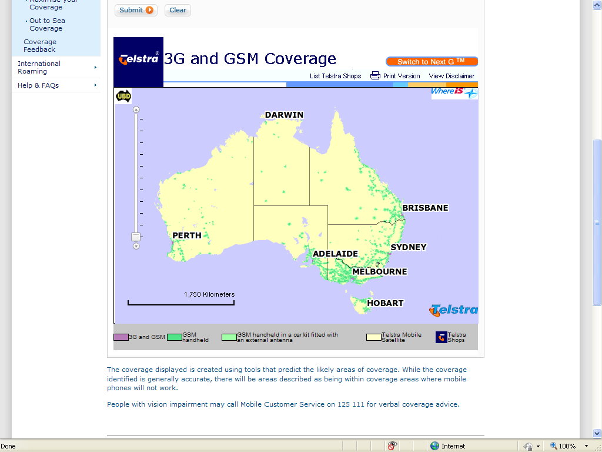Click the purple 3G and GSM legend swatch
602x452 pixels.
(121, 337)
